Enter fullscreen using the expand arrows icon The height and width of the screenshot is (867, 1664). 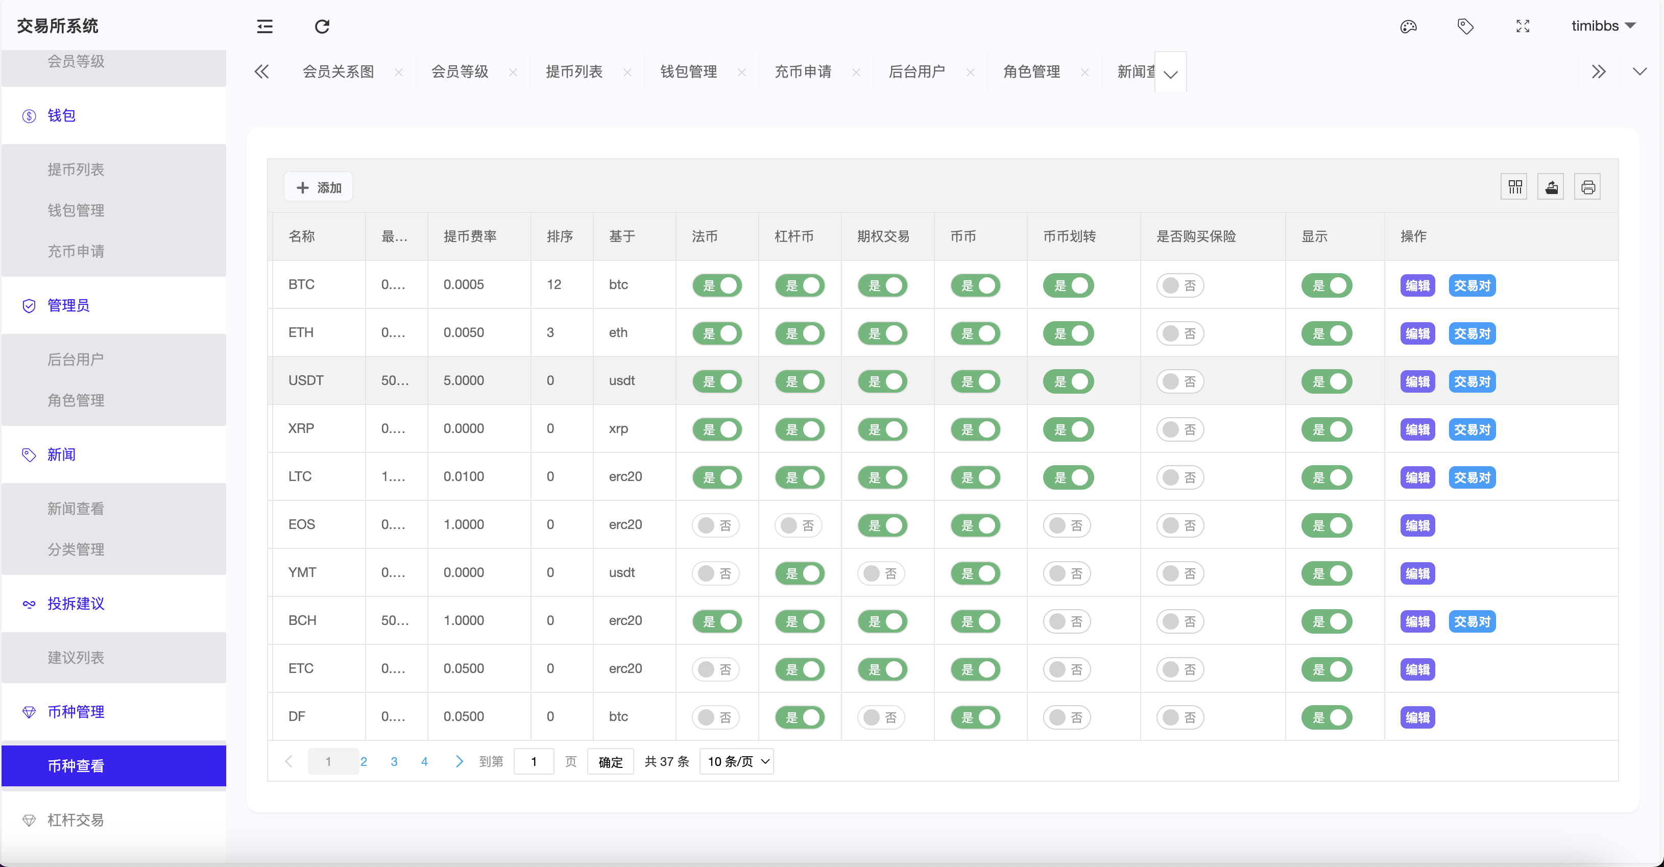coord(1522,27)
